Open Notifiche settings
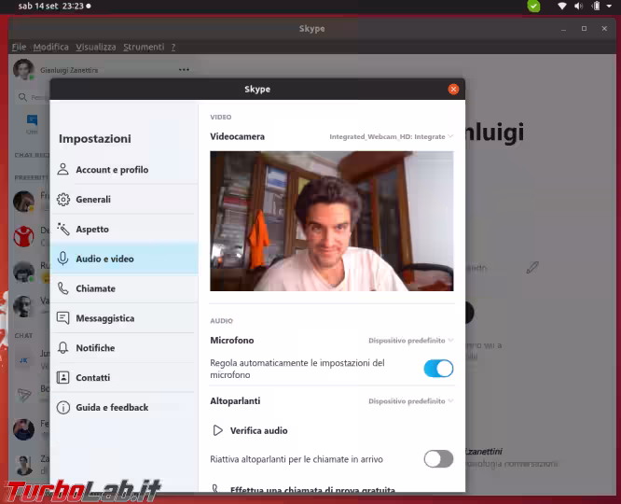This screenshot has height=504, width=621. 124,348
